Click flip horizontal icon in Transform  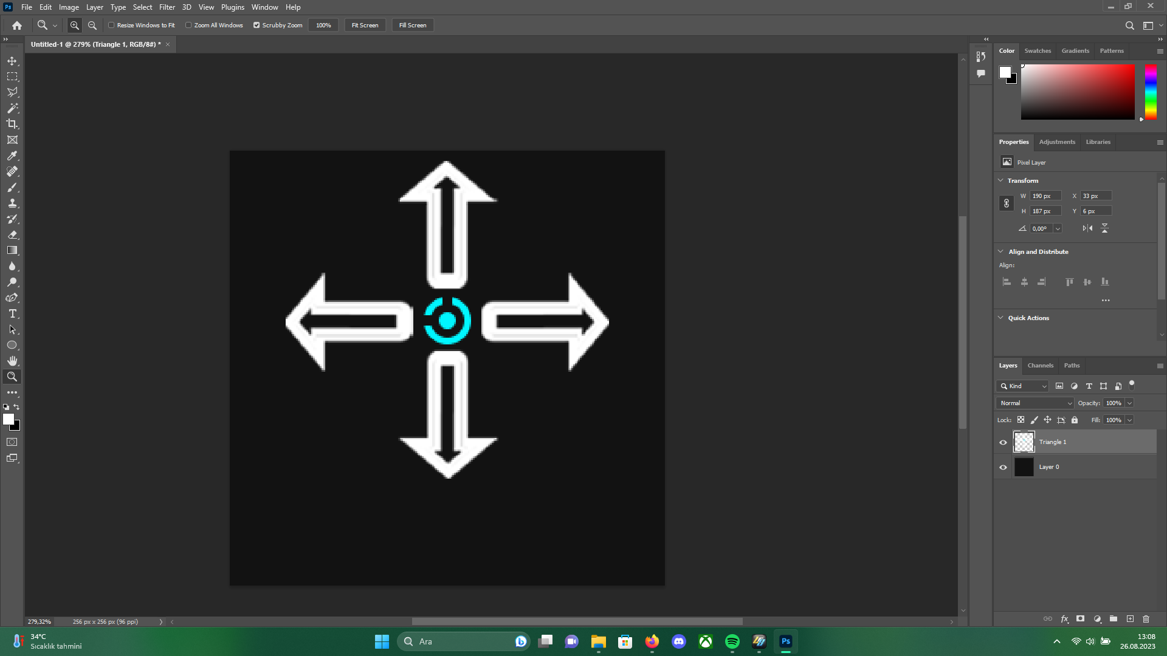(1087, 228)
